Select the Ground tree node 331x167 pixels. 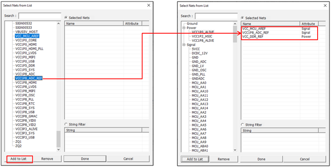click(x=192, y=24)
